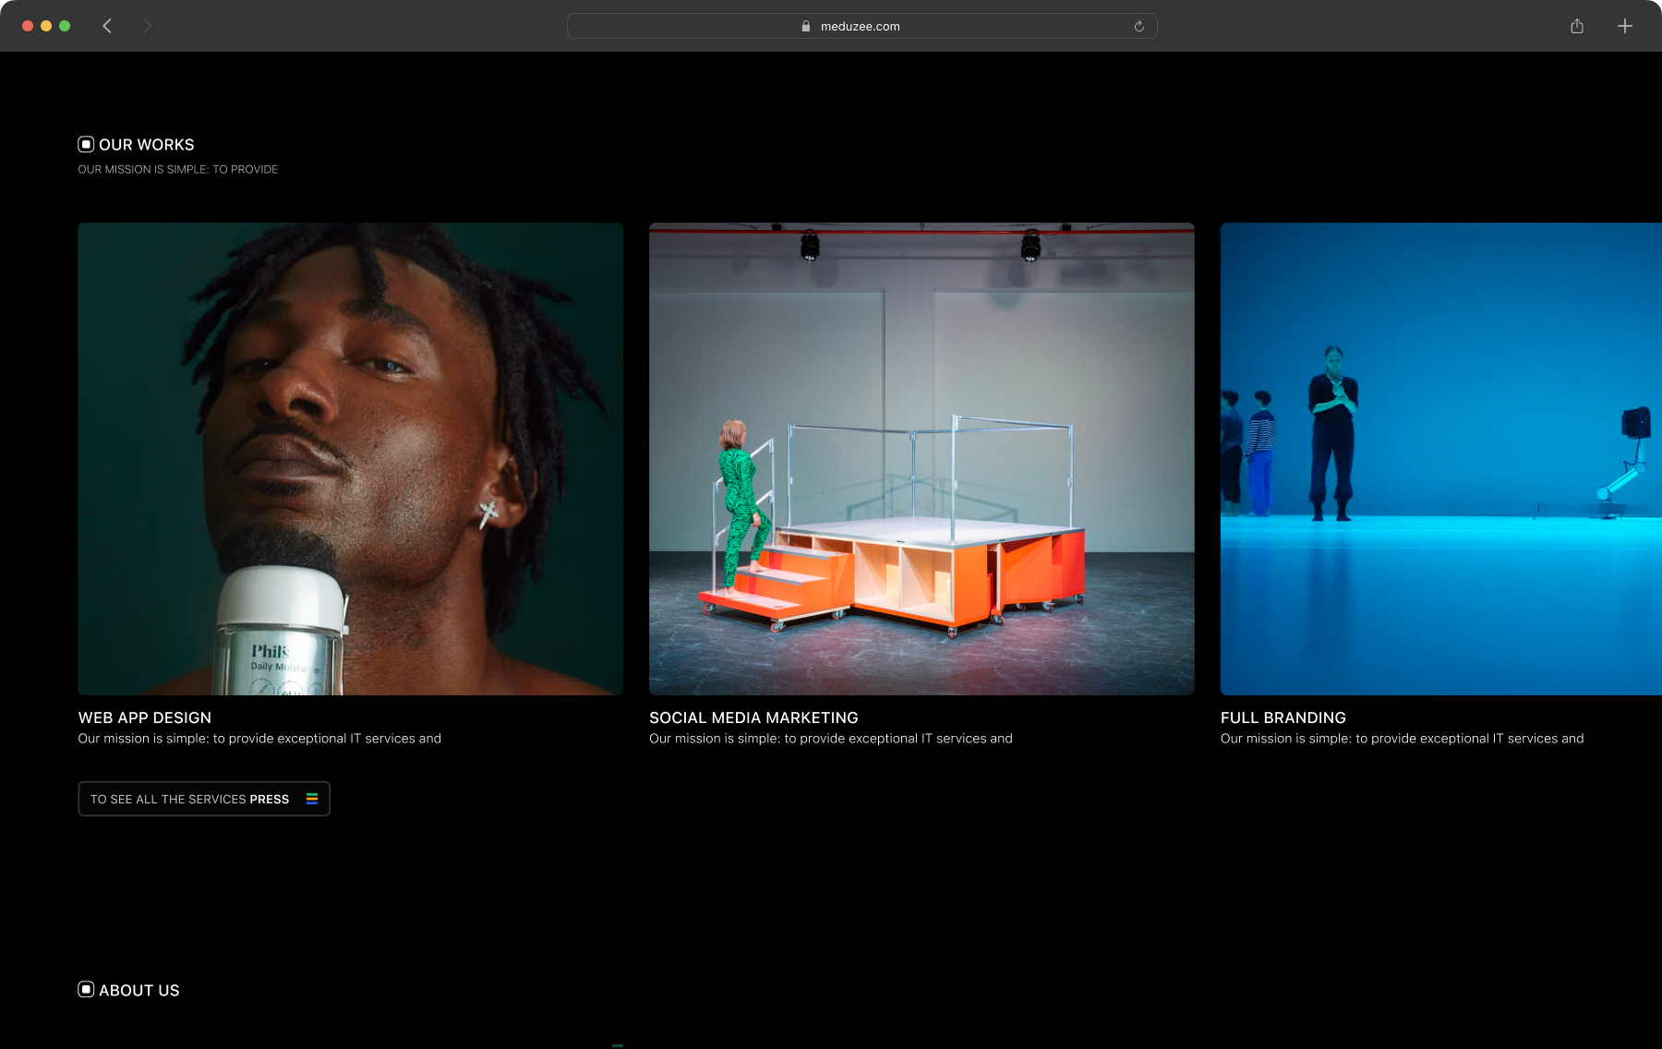The width and height of the screenshot is (1662, 1049).
Task: Click the colored menu icon in services button
Action: click(312, 799)
